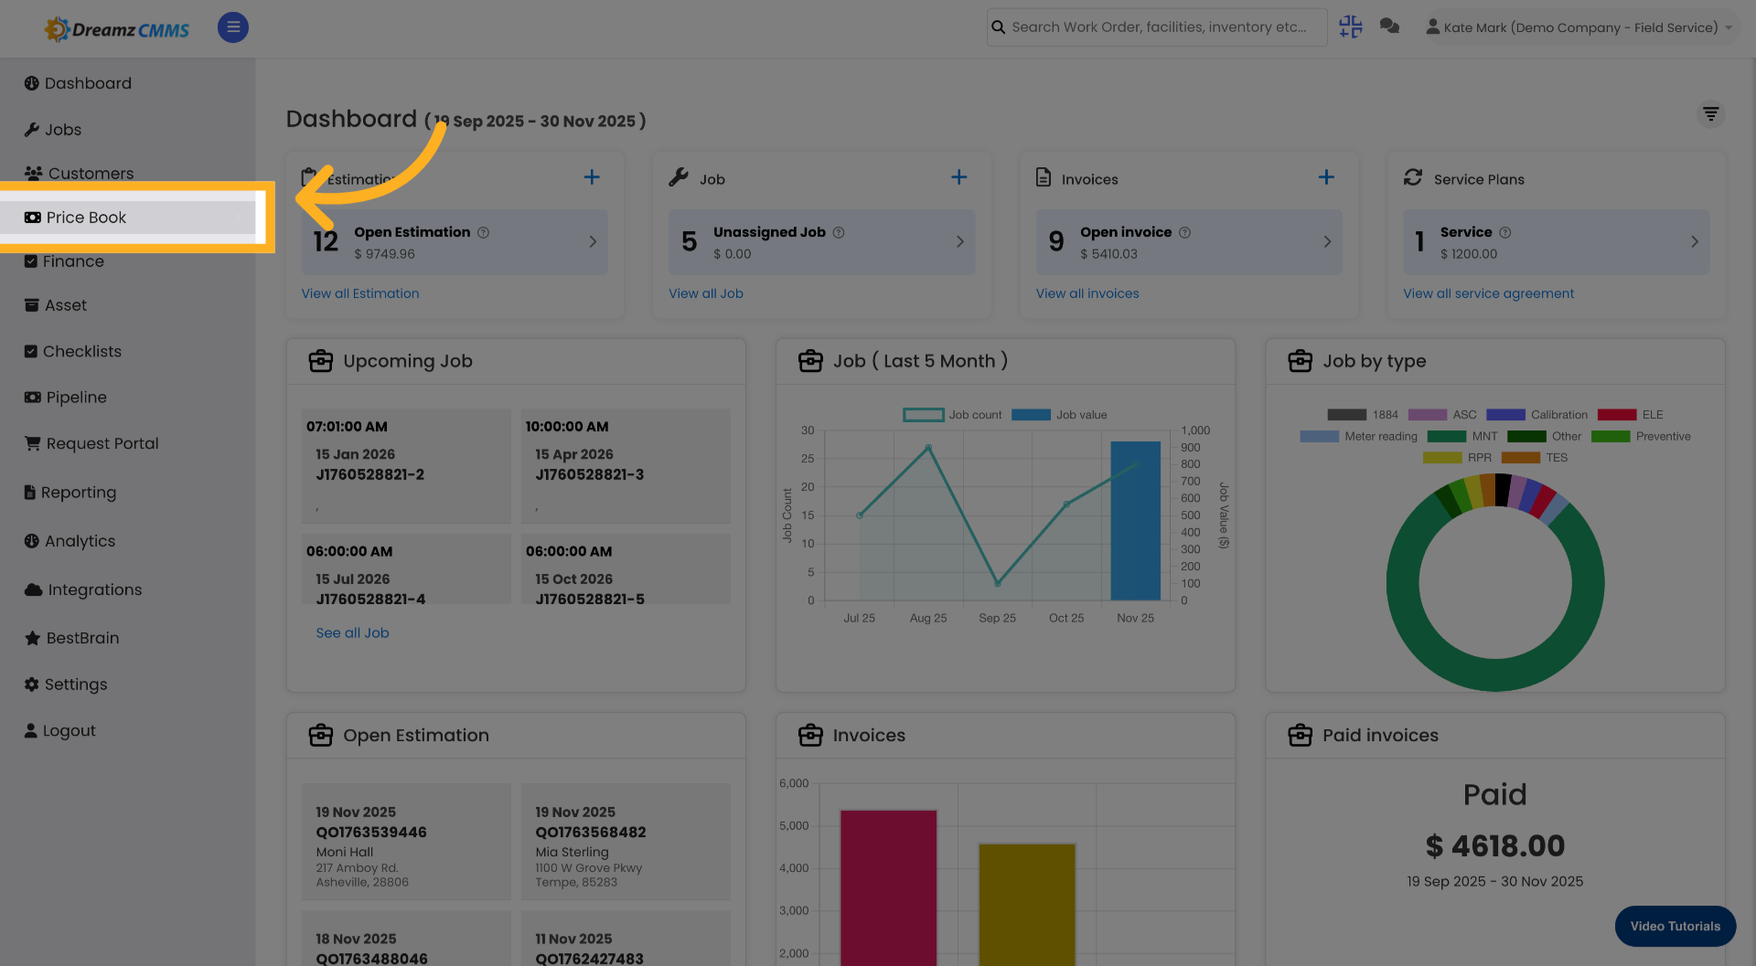Click the fullscreen collapse icon in header

click(x=1351, y=27)
